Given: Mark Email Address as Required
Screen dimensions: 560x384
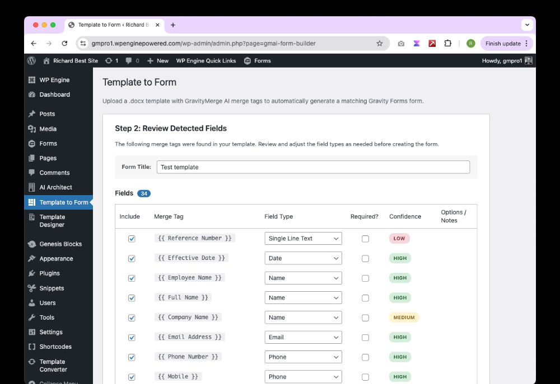Looking at the screenshot, I should 366,337.
